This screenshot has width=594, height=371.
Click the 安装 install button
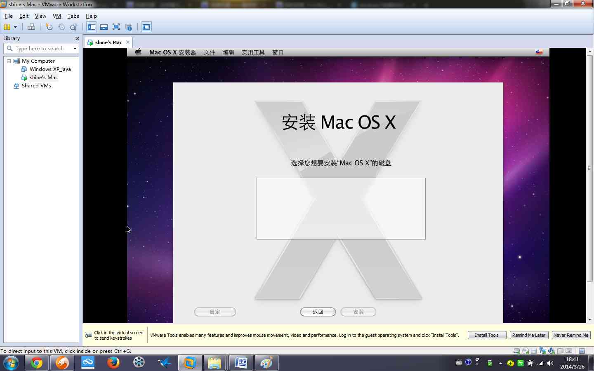point(358,312)
